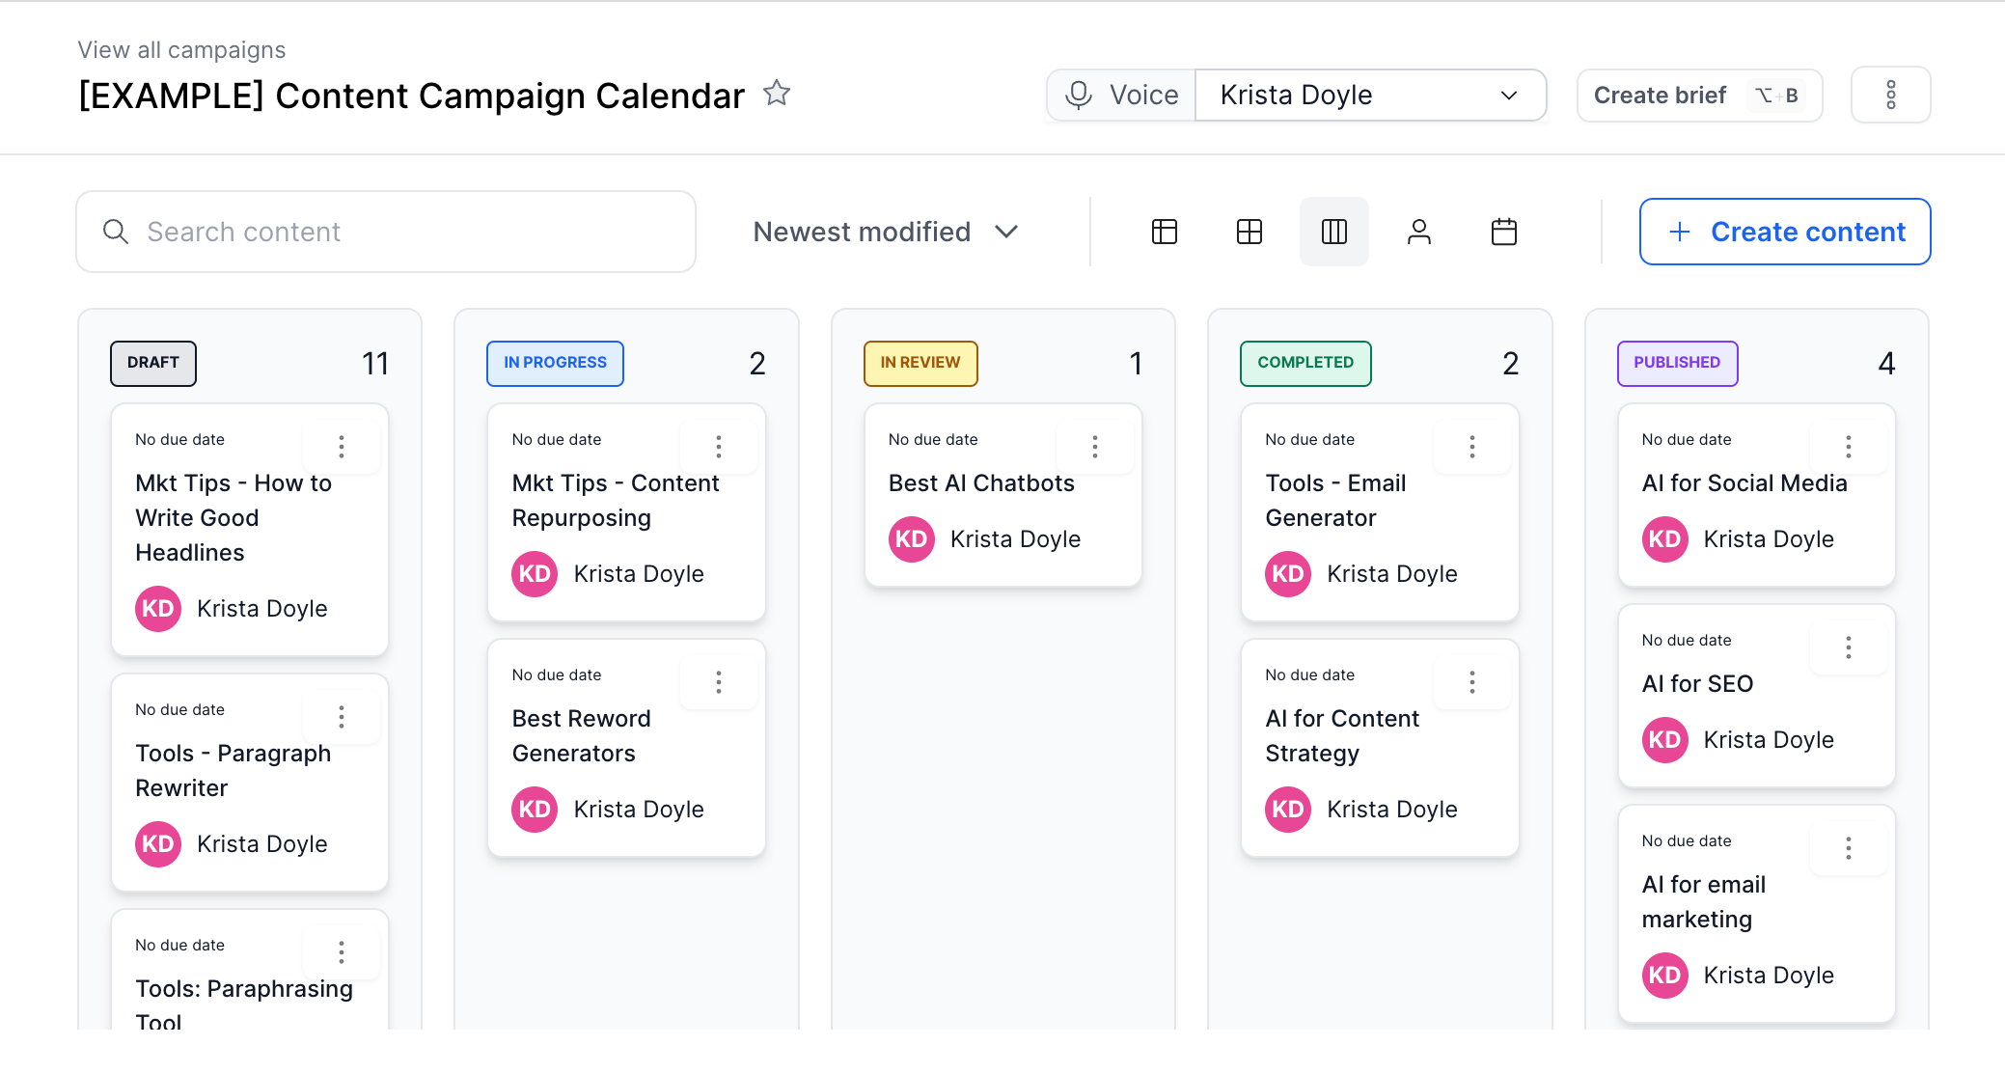Star the campaign as favorite
The height and width of the screenshot is (1073, 2005).
[x=776, y=94]
